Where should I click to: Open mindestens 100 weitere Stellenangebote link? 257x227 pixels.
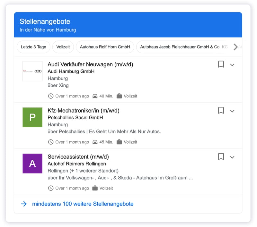[x=83, y=204]
